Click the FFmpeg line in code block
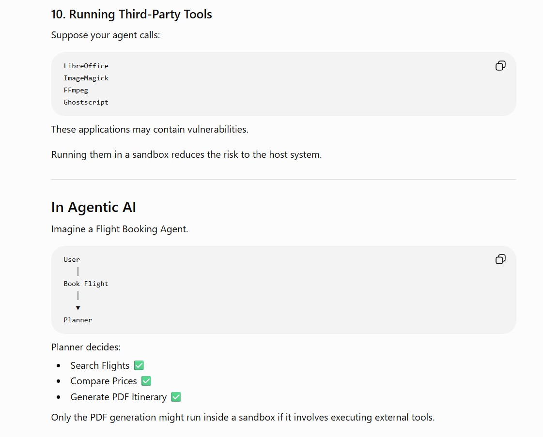 pos(76,90)
